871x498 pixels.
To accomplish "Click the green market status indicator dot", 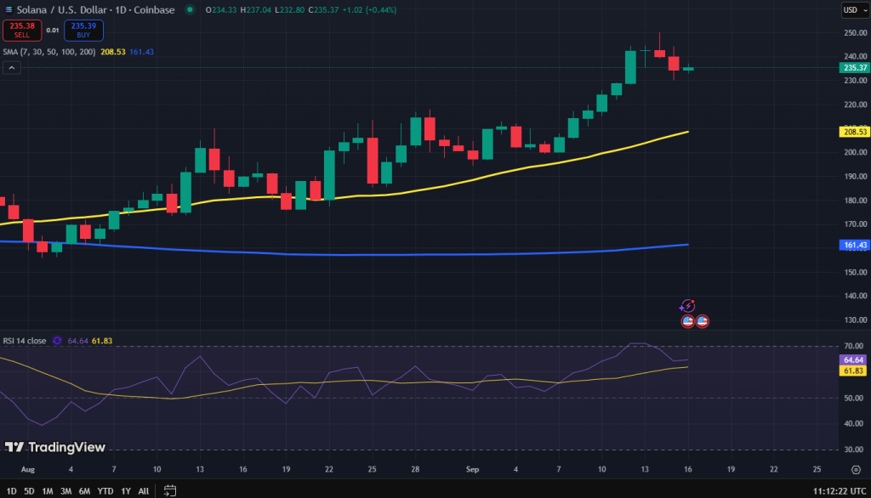I will 190,10.
